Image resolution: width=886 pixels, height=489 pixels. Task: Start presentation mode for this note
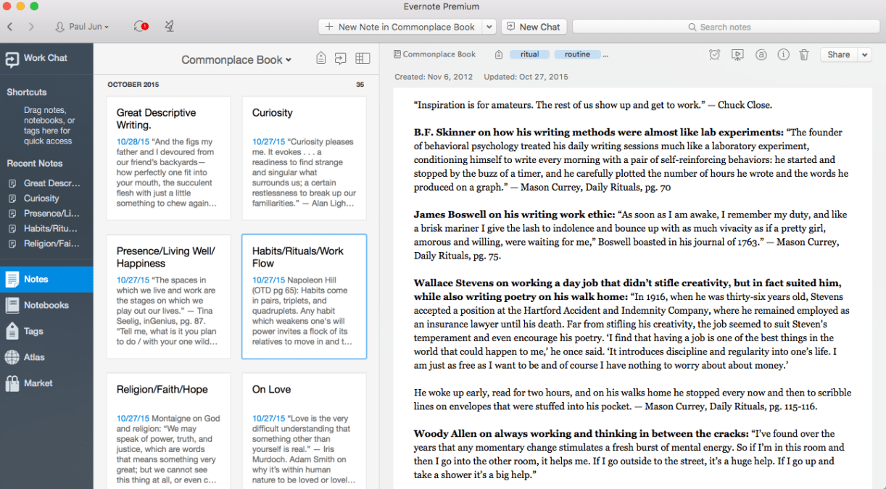coord(737,54)
